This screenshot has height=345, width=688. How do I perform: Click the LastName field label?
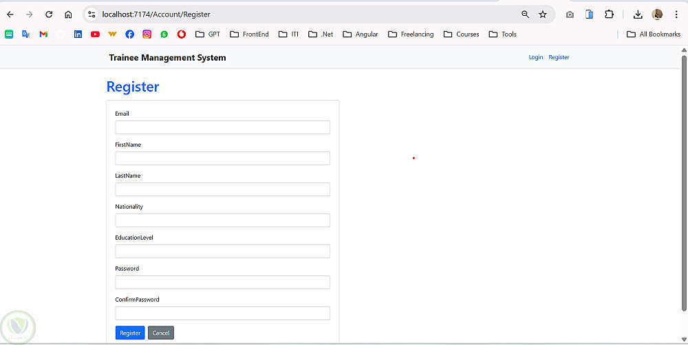pyautogui.click(x=128, y=176)
